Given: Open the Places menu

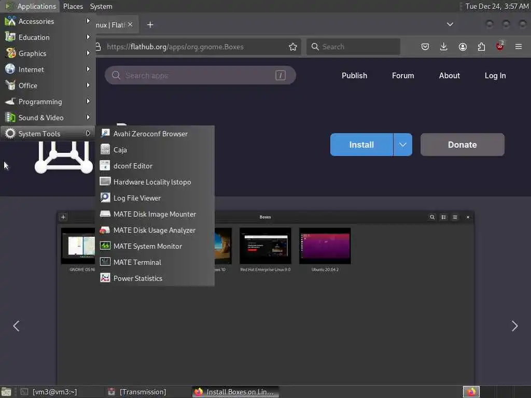Looking at the screenshot, I should (x=73, y=6).
